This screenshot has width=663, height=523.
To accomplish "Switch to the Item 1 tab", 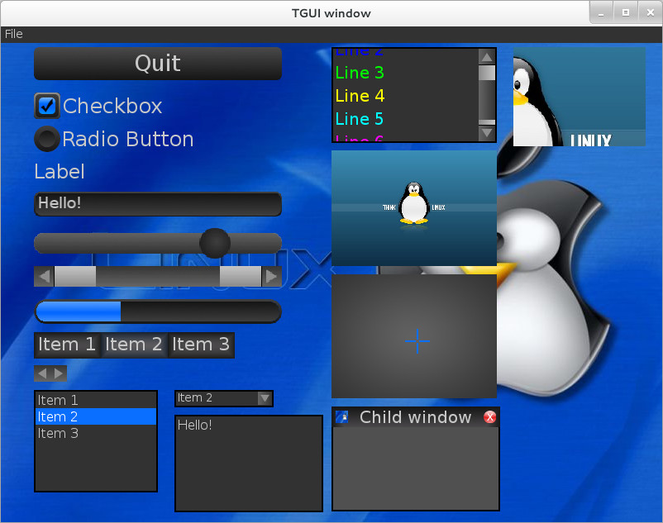I will pyautogui.click(x=67, y=345).
